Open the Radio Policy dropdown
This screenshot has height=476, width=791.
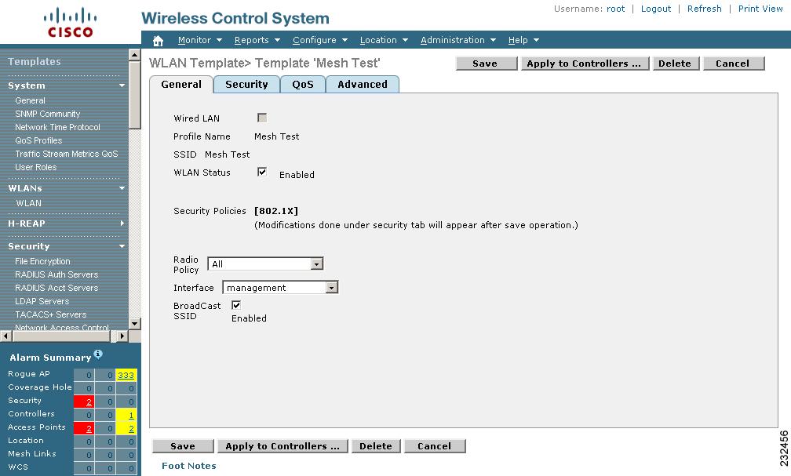click(x=265, y=263)
